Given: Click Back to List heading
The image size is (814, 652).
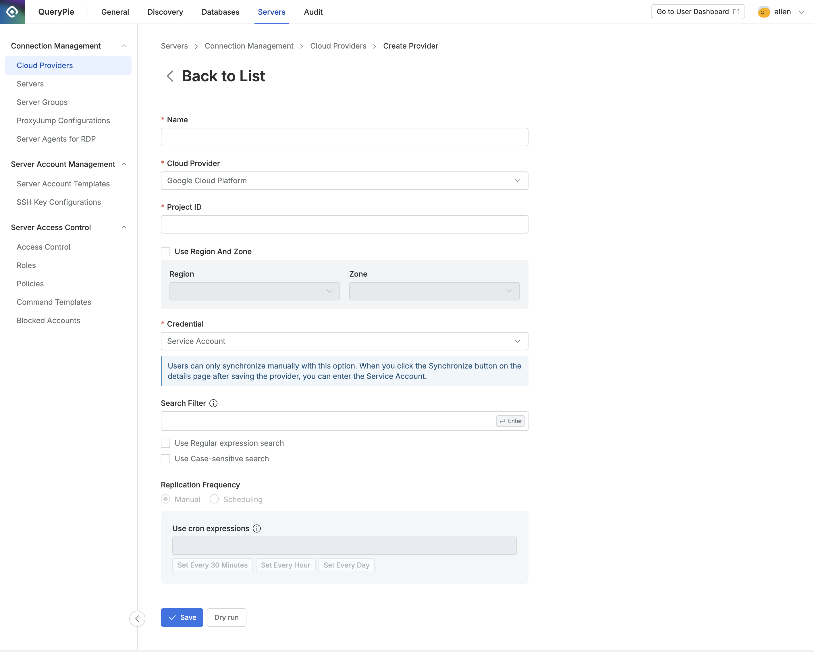Looking at the screenshot, I should pos(224,76).
